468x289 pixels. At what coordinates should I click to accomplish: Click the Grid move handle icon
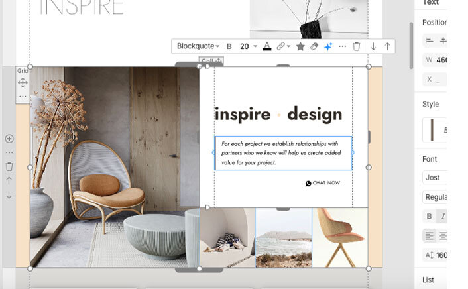coord(23,82)
